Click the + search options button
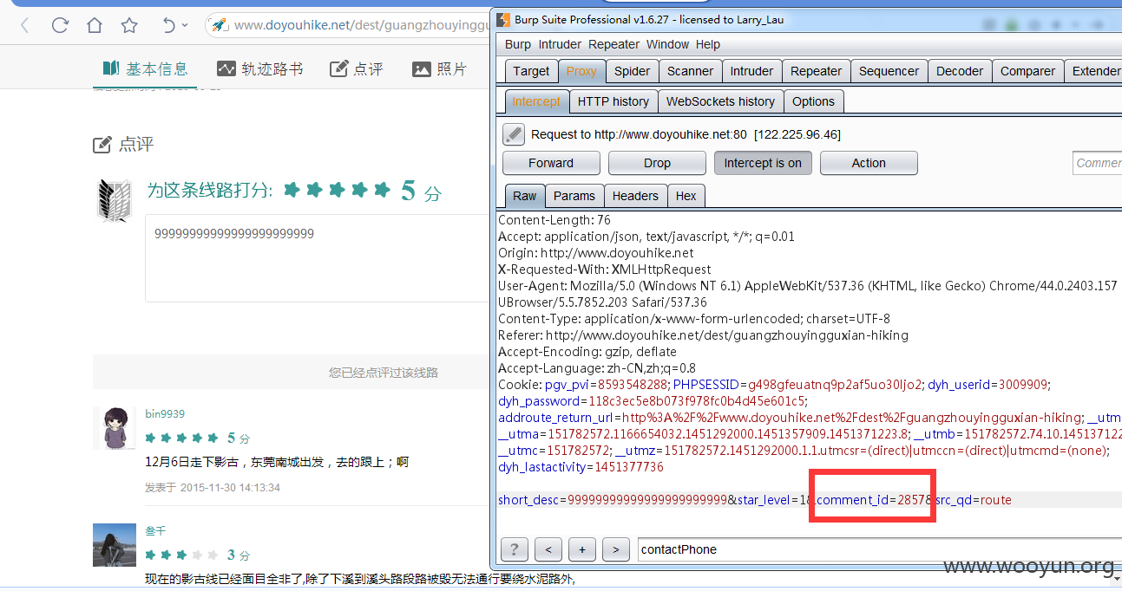This screenshot has width=1122, height=591. (x=581, y=549)
